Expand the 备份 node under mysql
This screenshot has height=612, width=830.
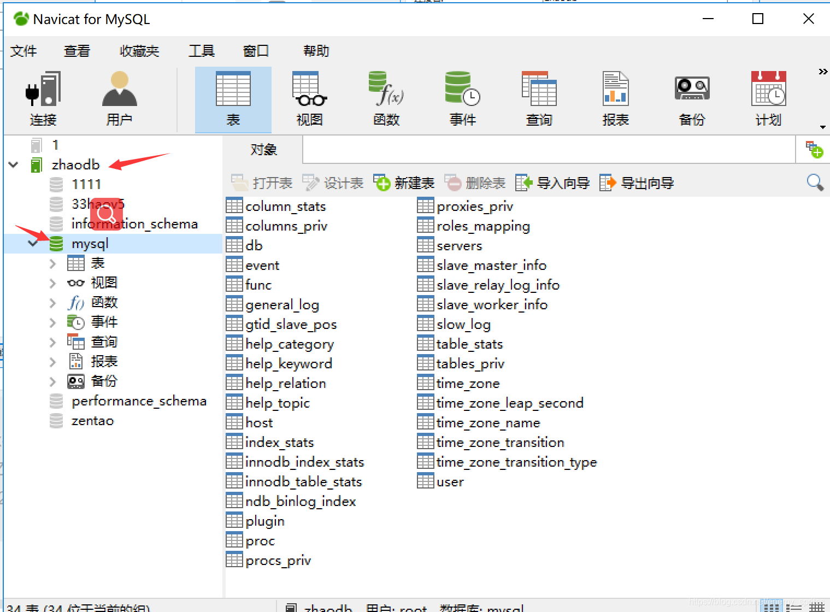pos(52,381)
